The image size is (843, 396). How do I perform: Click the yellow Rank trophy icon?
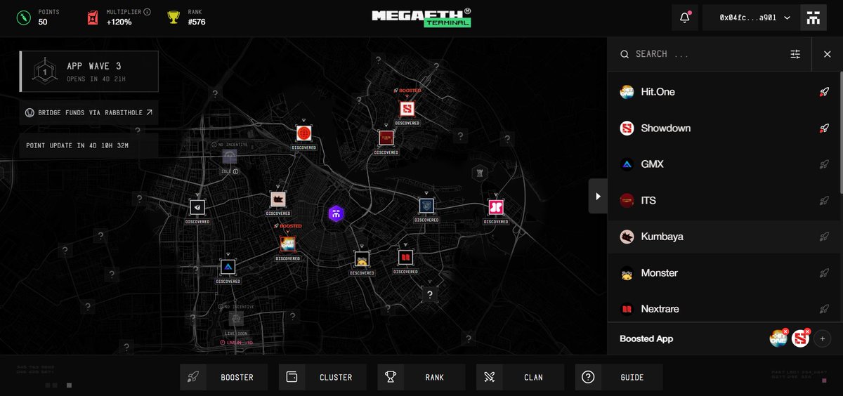[174, 18]
